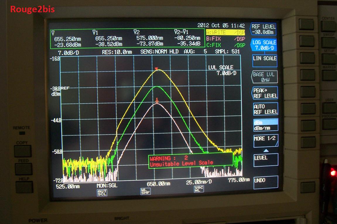Click the hardware key beside UNDO softkey
Screen dimensions: 337x224
tap(308, 187)
